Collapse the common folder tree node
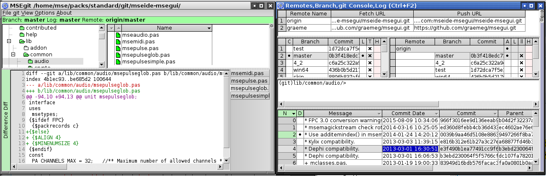 13,55
